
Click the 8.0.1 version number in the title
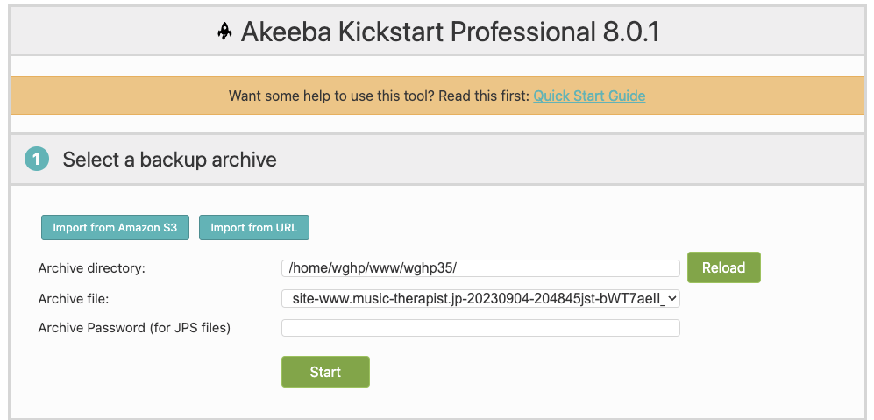click(x=631, y=32)
